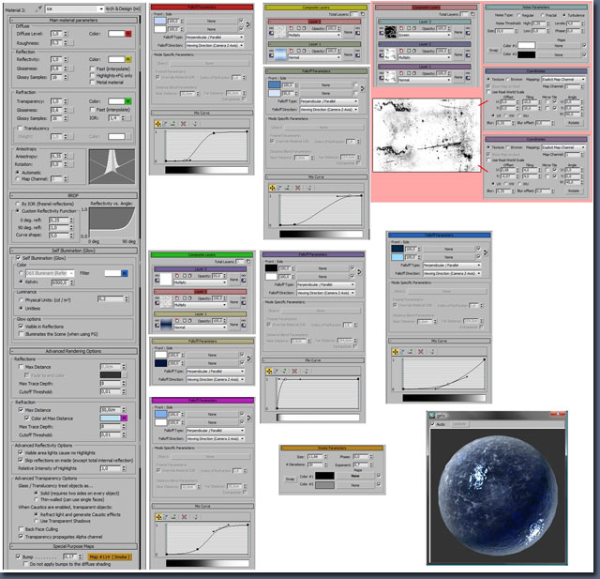Enable Reflection Fast (interpolate) checkbox
The image size is (600, 579).
click(x=92, y=69)
